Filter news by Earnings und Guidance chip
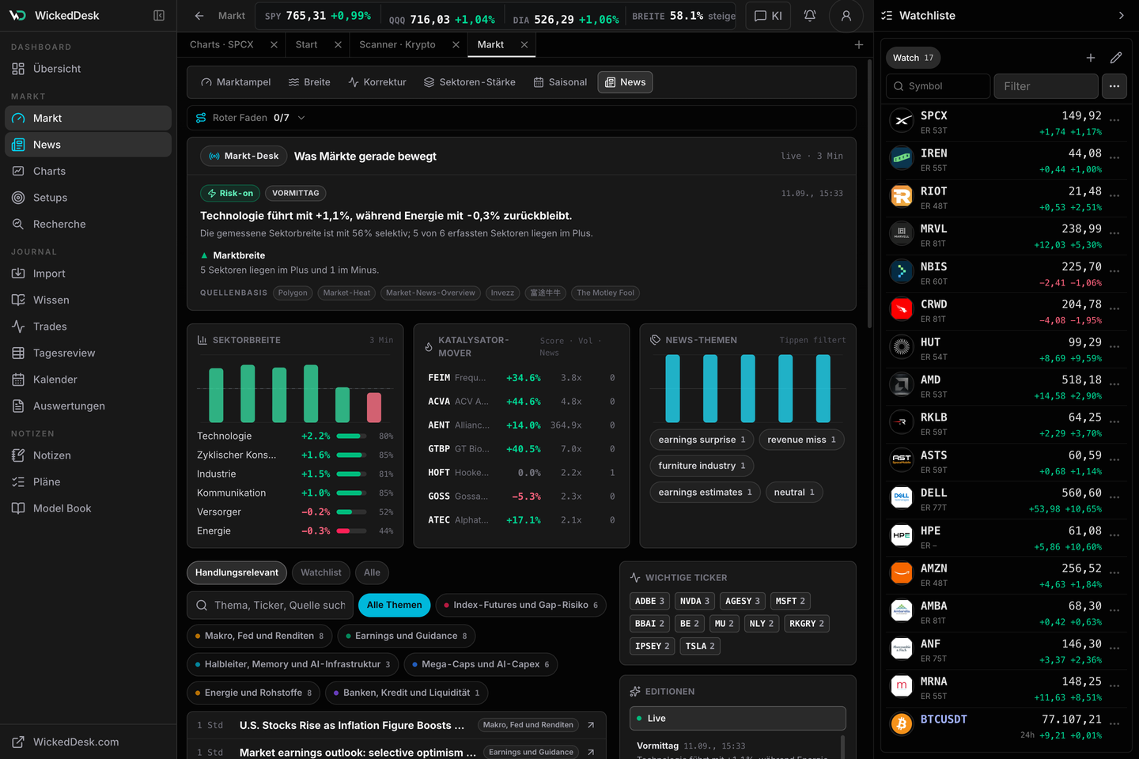The width and height of the screenshot is (1139, 759). (407, 636)
